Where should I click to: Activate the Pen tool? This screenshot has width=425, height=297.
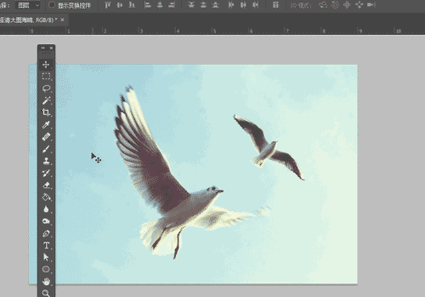tap(46, 233)
